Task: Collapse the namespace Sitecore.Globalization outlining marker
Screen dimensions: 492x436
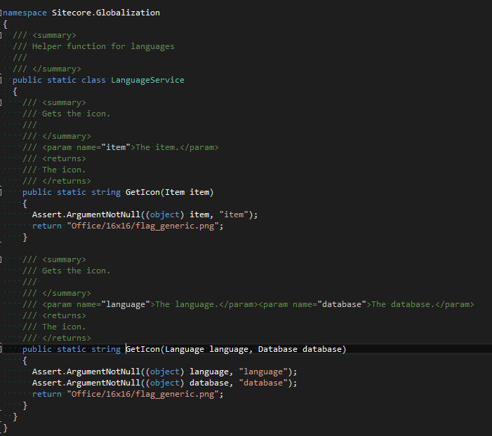Action: (x=1, y=13)
